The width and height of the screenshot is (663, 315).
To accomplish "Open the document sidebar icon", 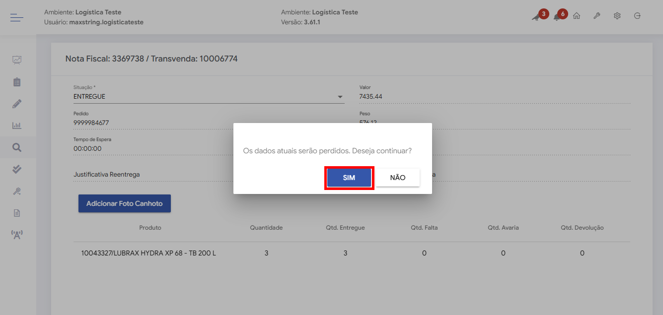I will click(x=17, y=213).
